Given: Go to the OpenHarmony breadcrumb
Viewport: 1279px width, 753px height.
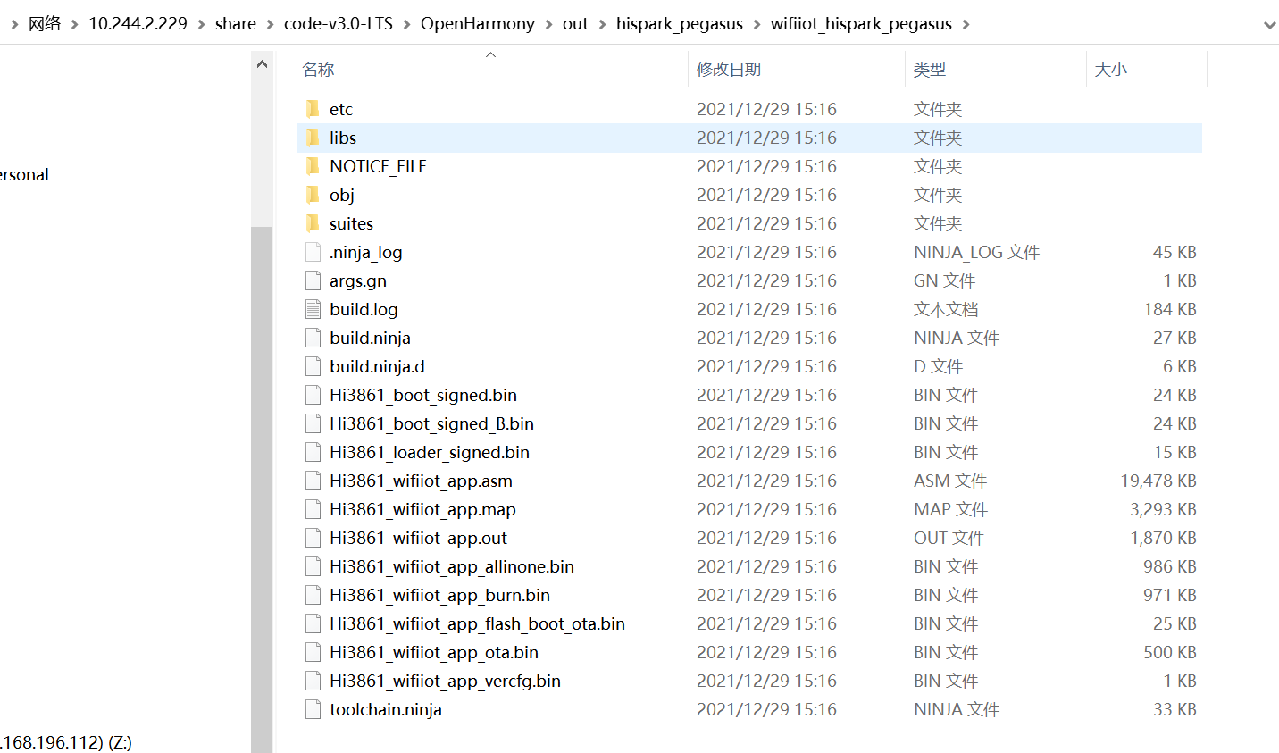Looking at the screenshot, I should [478, 24].
